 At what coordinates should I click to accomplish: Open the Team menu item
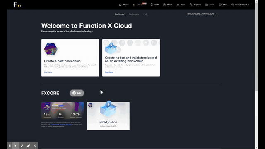click(183, 5)
